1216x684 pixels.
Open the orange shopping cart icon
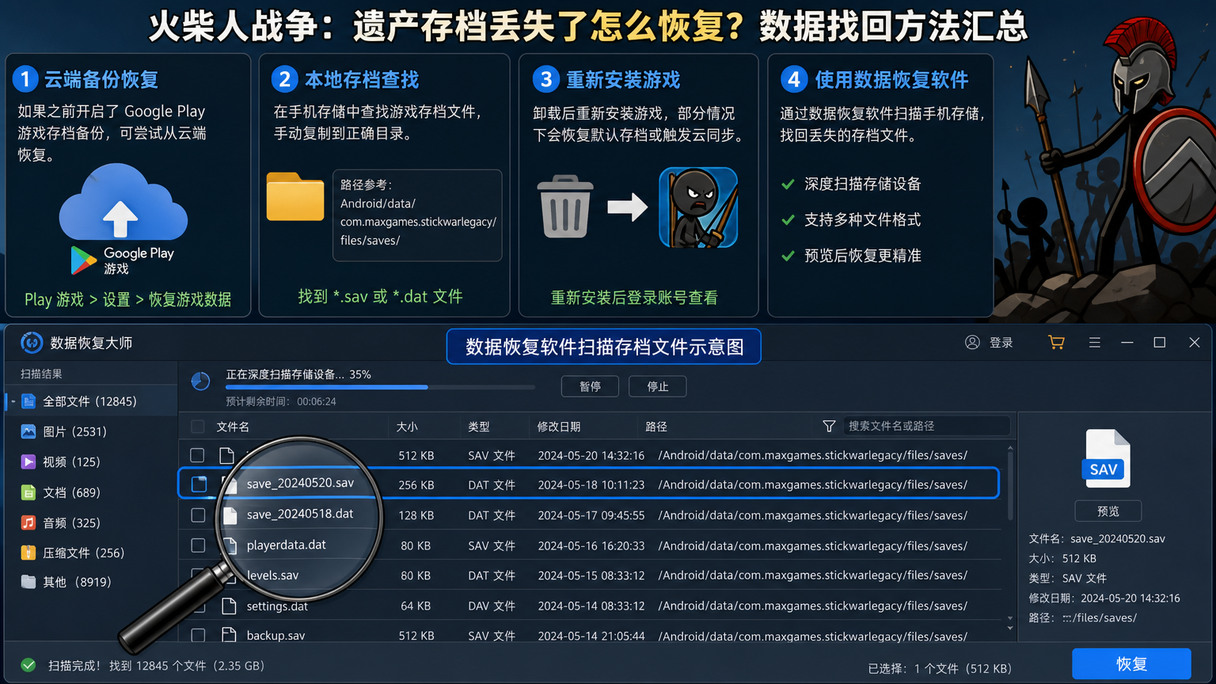pos(1056,342)
